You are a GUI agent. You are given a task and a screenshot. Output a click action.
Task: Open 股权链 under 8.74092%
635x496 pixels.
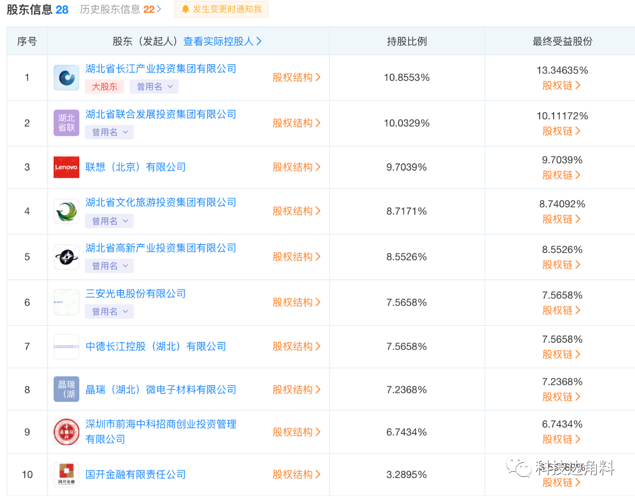(562, 219)
